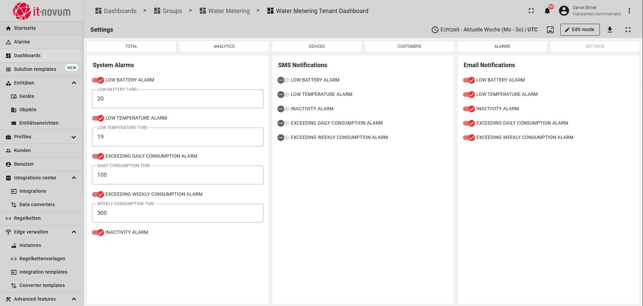
Task: Go to Groups in the breadcrumb
Action: point(168,11)
